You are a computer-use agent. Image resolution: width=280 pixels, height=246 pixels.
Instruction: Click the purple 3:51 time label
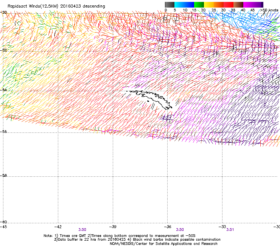click(x=230, y=230)
